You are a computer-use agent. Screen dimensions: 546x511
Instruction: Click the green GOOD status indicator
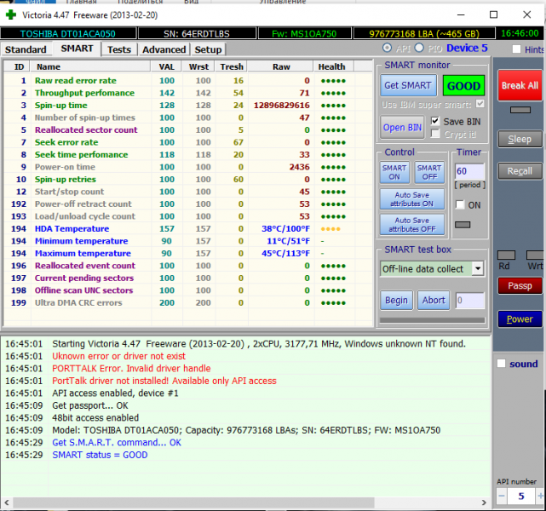pos(463,86)
